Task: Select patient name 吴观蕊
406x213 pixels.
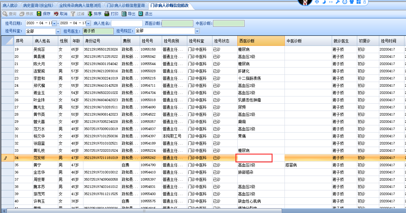Action: pos(39,49)
